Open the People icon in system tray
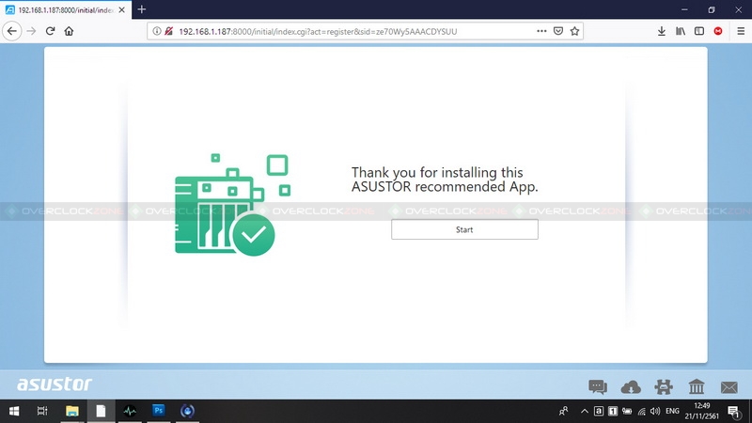752x423 pixels. pyautogui.click(x=563, y=411)
